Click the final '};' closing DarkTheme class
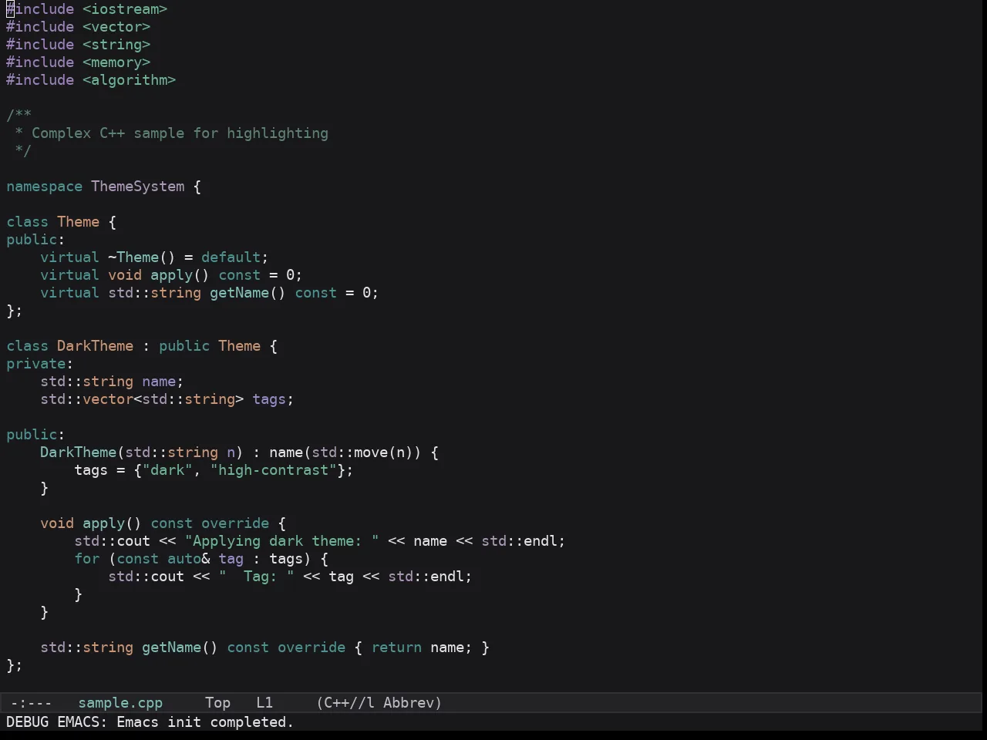987x740 pixels. point(15,665)
